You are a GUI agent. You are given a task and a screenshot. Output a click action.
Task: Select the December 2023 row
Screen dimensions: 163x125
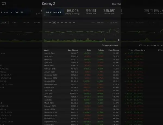[x=81, y=112]
